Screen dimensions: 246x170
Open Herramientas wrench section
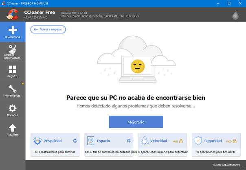pos(13,91)
